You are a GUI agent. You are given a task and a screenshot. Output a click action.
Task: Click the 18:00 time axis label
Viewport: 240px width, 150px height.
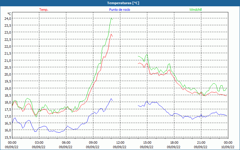(x=174, y=143)
